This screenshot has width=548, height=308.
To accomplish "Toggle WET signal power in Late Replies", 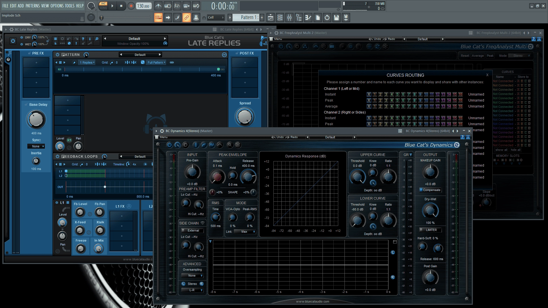I will 22,44.
